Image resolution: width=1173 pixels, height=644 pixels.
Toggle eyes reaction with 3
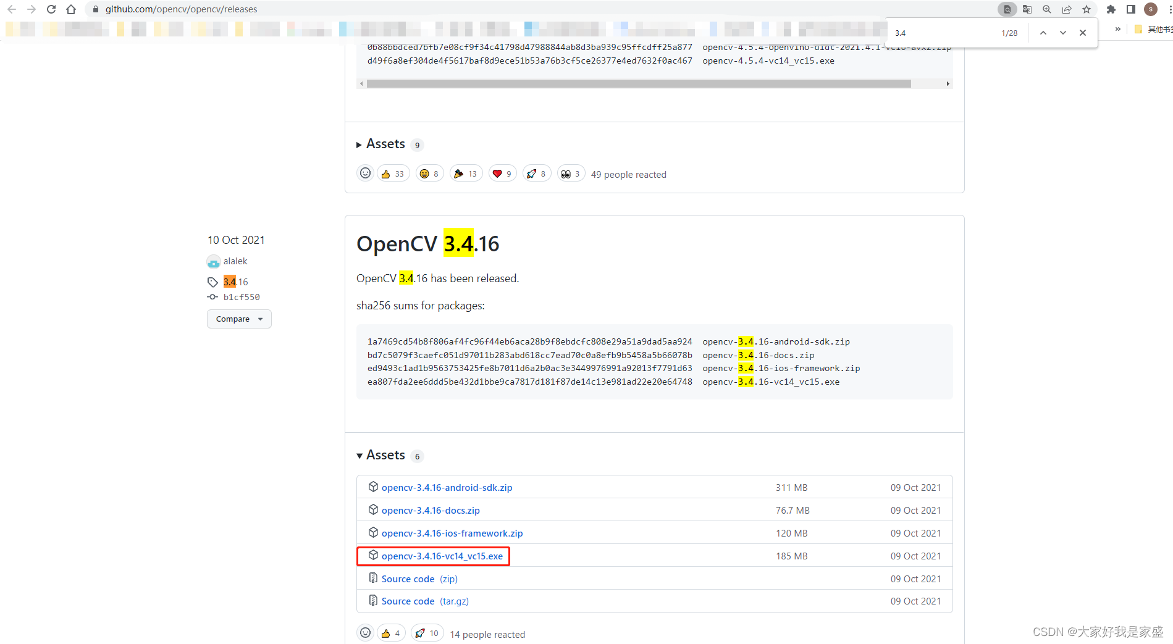(x=571, y=174)
